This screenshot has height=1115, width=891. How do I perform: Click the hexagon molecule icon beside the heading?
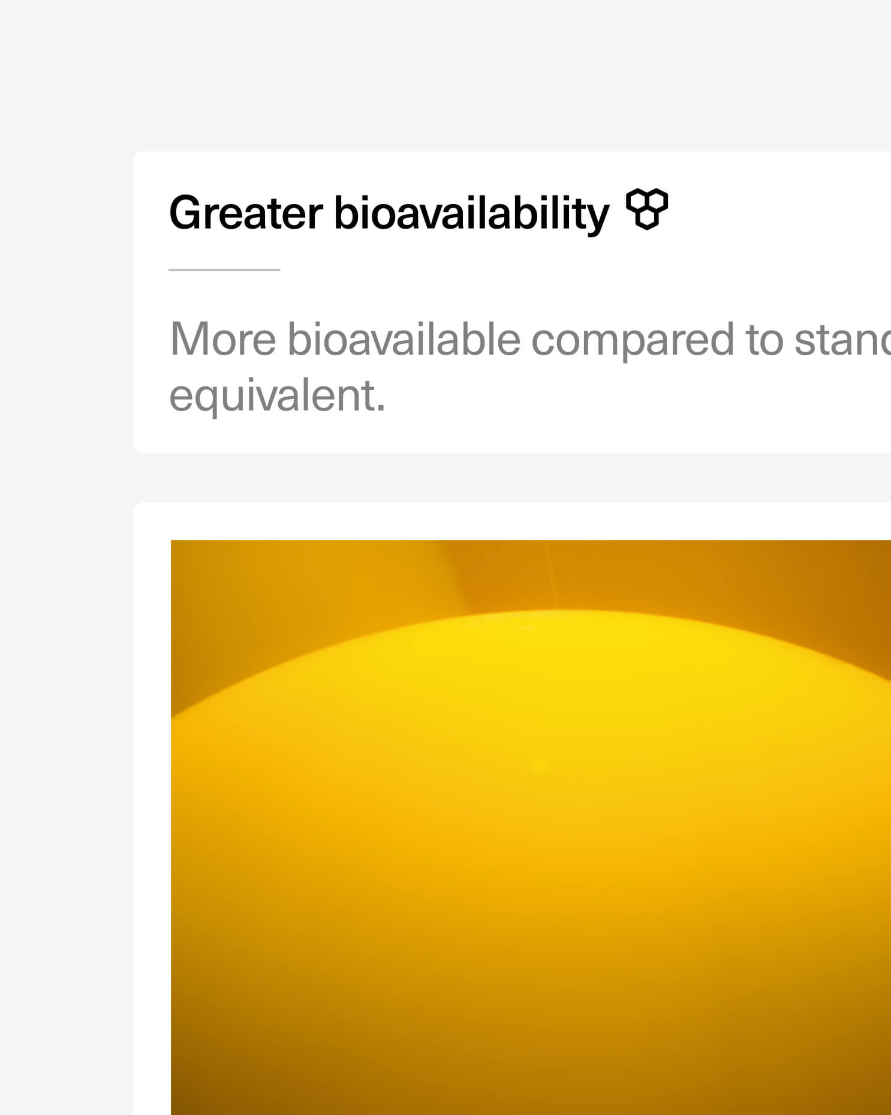647,209
